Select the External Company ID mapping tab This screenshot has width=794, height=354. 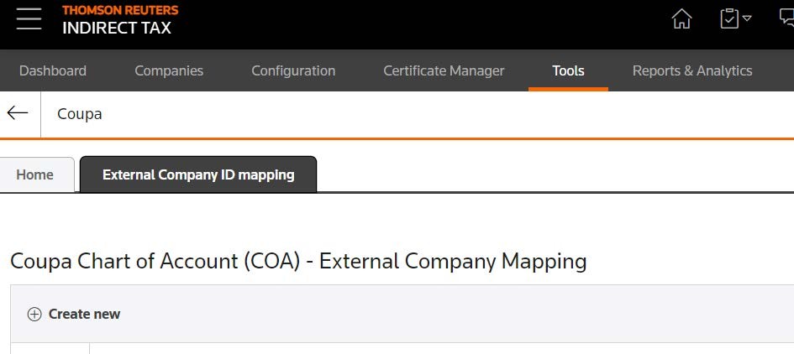[x=198, y=174]
